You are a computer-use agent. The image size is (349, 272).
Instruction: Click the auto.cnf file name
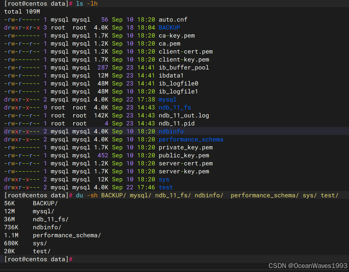pos(173,20)
